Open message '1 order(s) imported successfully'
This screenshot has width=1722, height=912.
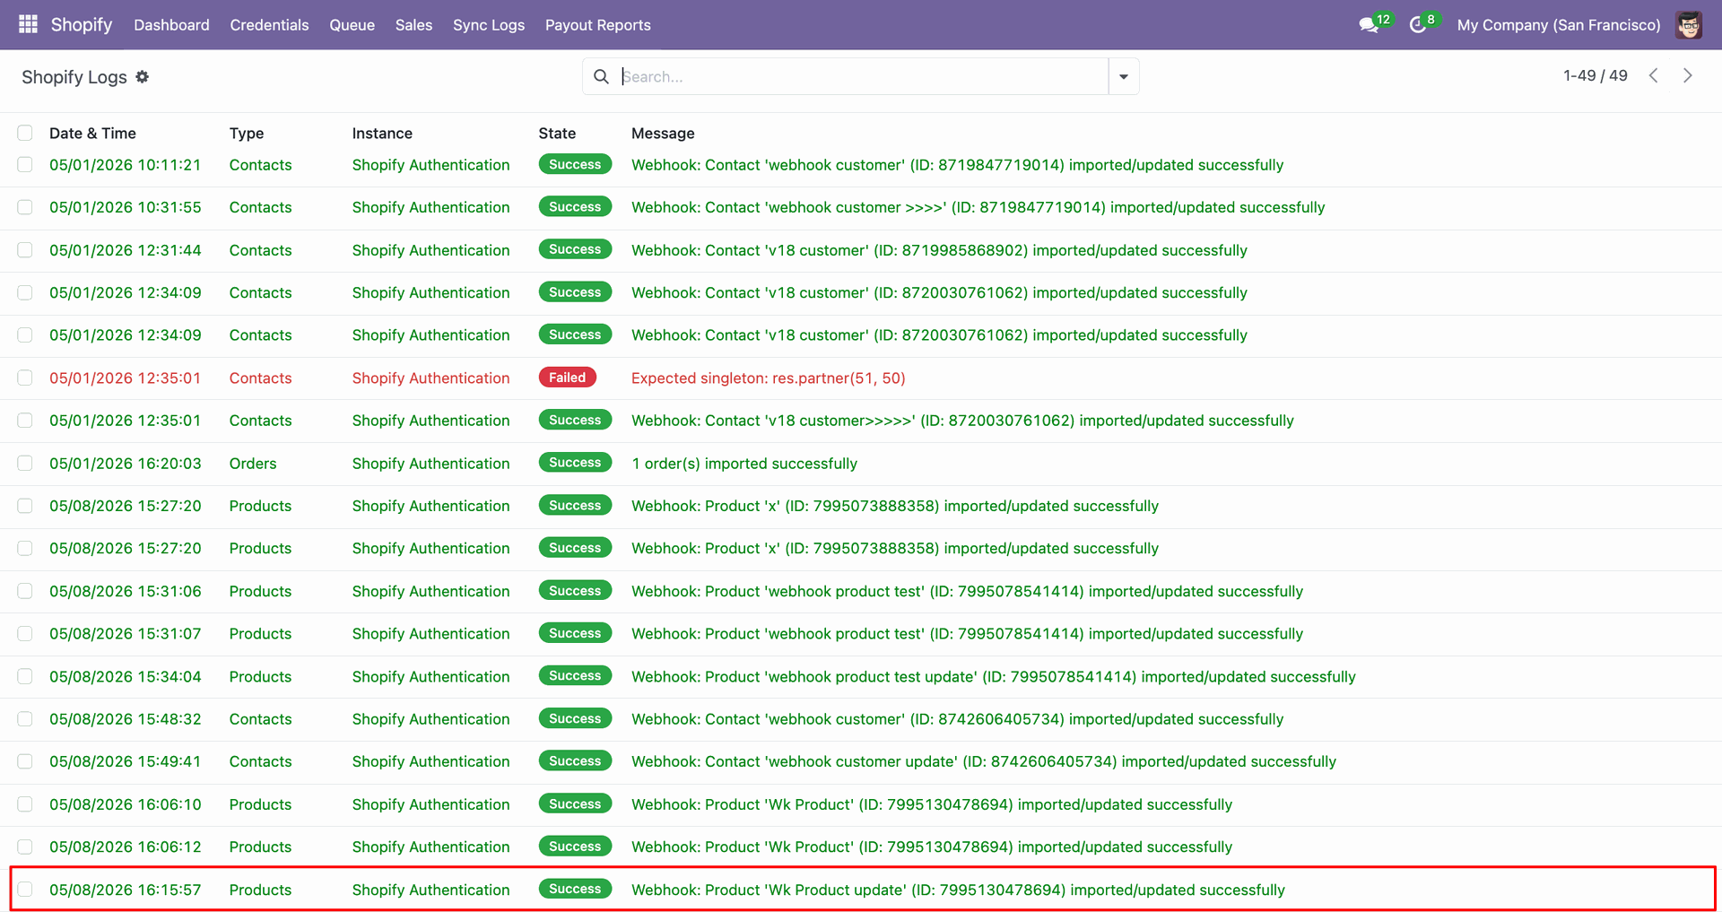click(744, 464)
